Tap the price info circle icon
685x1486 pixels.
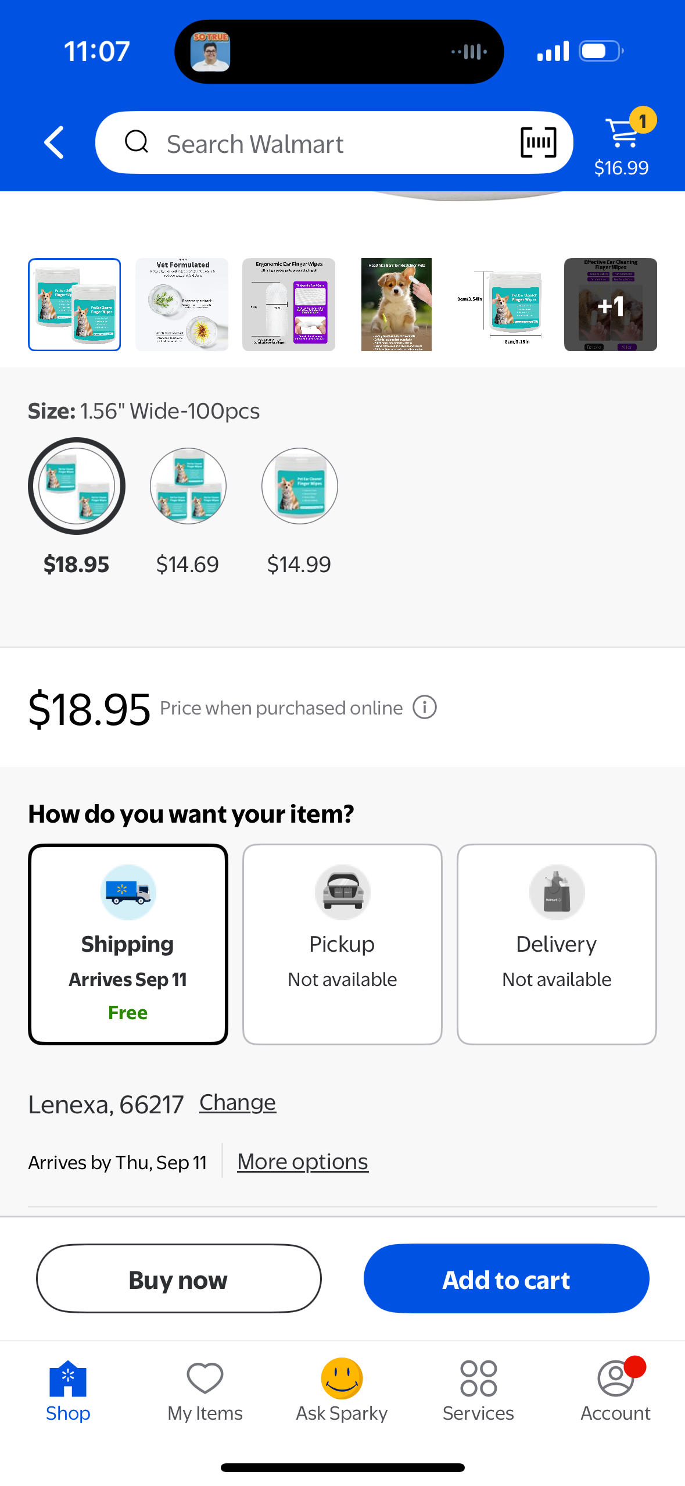click(x=425, y=708)
